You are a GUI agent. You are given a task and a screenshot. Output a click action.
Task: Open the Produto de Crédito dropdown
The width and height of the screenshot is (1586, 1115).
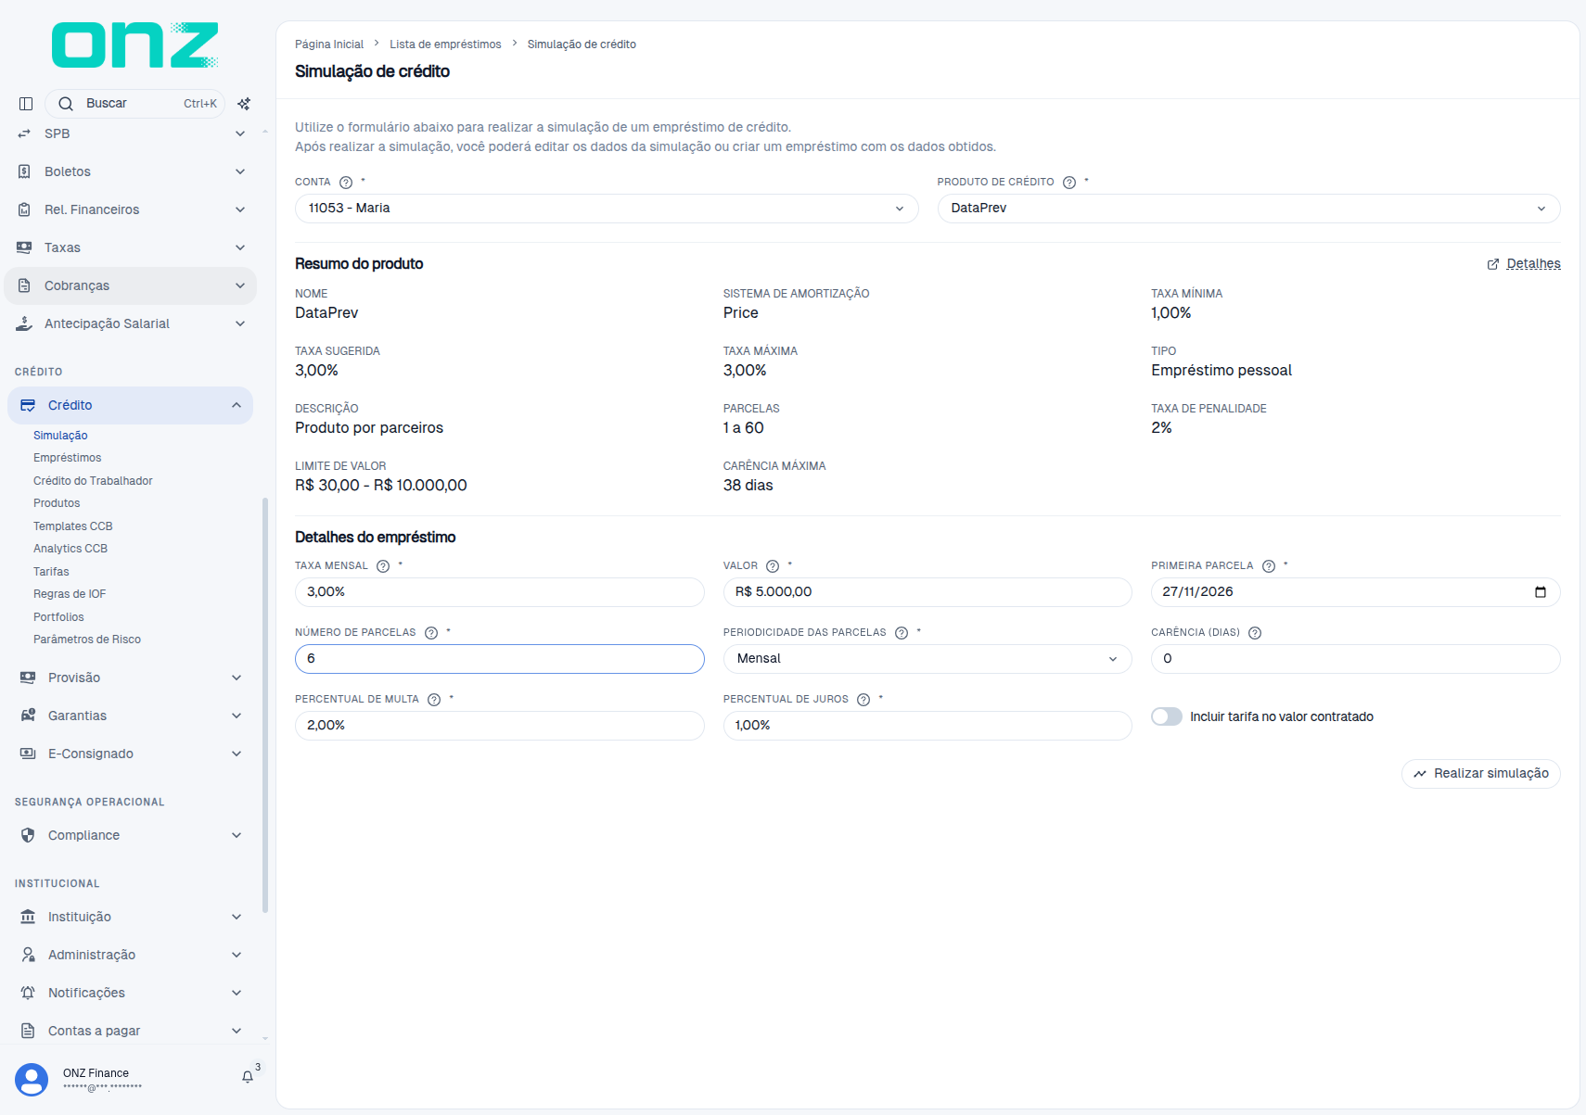[1248, 209]
